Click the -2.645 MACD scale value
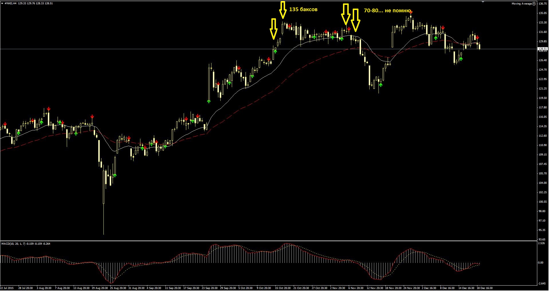 click(542, 284)
